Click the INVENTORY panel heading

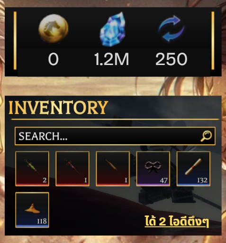[58, 108]
